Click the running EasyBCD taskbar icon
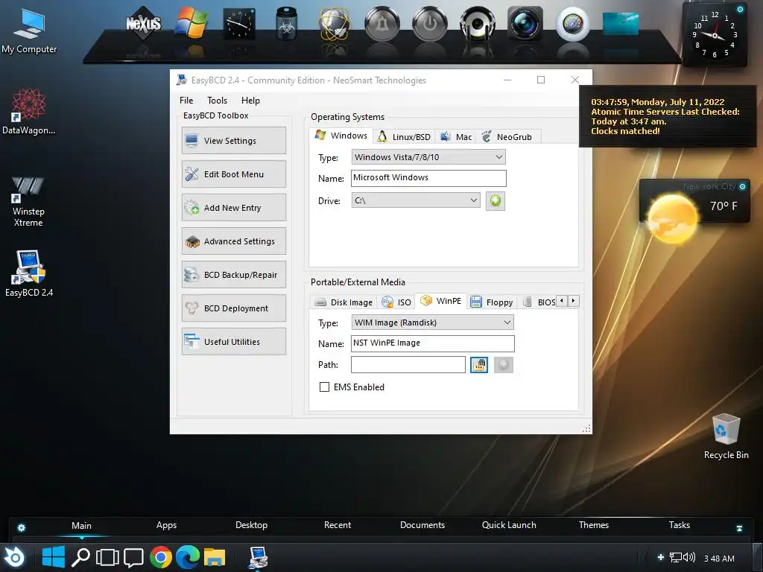763x572 pixels. pyautogui.click(x=258, y=557)
